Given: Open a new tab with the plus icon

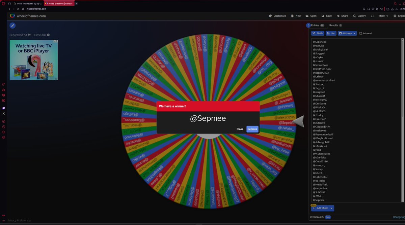Looking at the screenshot, I should pos(77,3).
